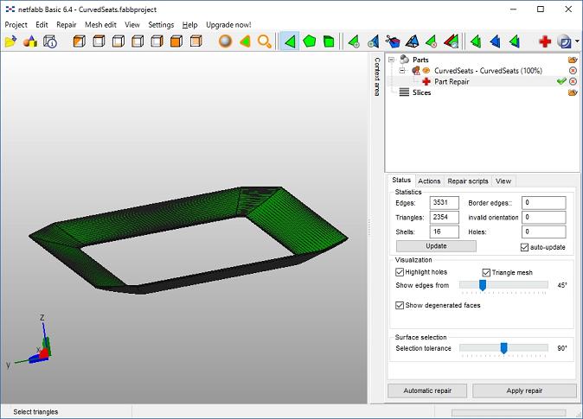
Task: Disable the Triangle mesh checkbox
Action: [x=486, y=272]
